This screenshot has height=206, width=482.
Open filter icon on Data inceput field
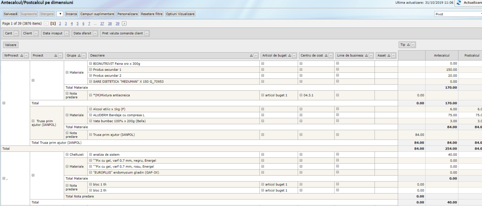pos(67,33)
